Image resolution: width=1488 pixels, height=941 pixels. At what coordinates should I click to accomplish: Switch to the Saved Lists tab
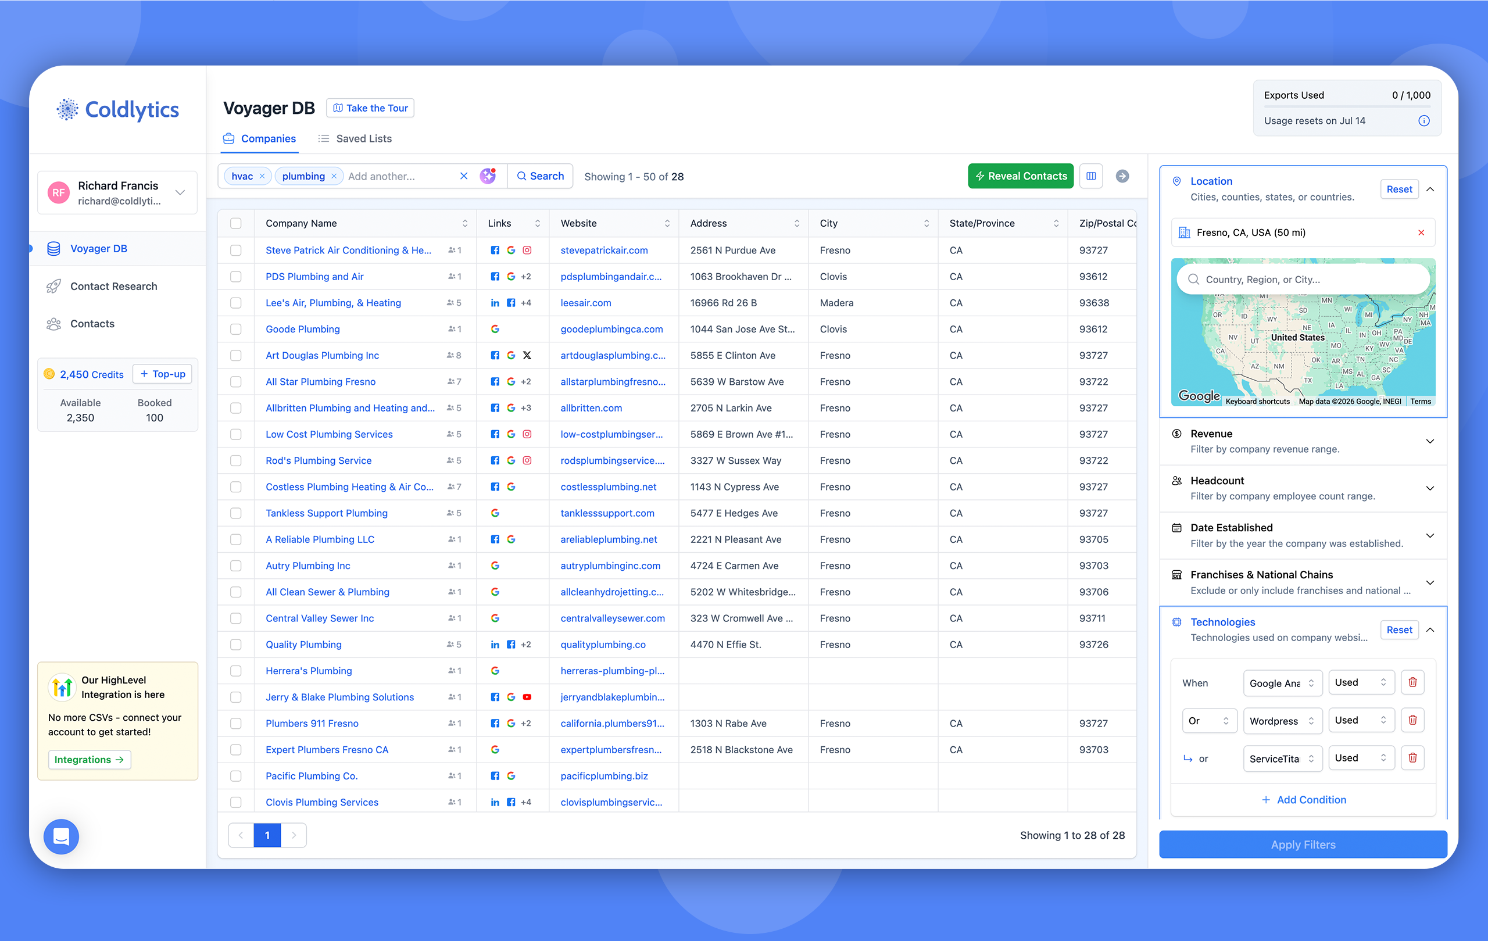355,138
